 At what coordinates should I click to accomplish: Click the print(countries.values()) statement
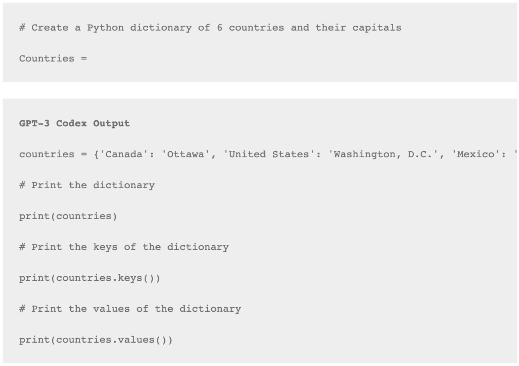[x=96, y=340]
